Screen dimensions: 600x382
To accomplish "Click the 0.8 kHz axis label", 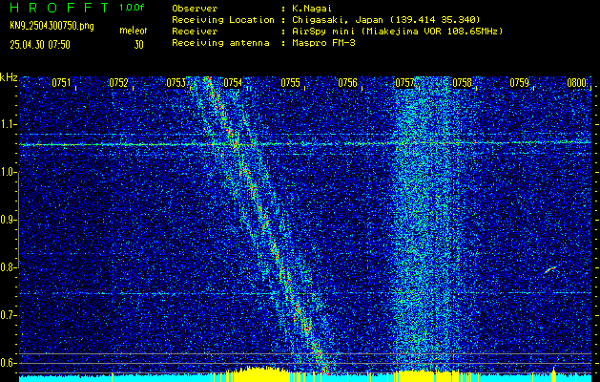I will coord(8,267).
